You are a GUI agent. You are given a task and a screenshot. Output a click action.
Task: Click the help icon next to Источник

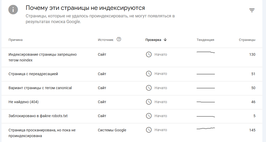(119, 39)
